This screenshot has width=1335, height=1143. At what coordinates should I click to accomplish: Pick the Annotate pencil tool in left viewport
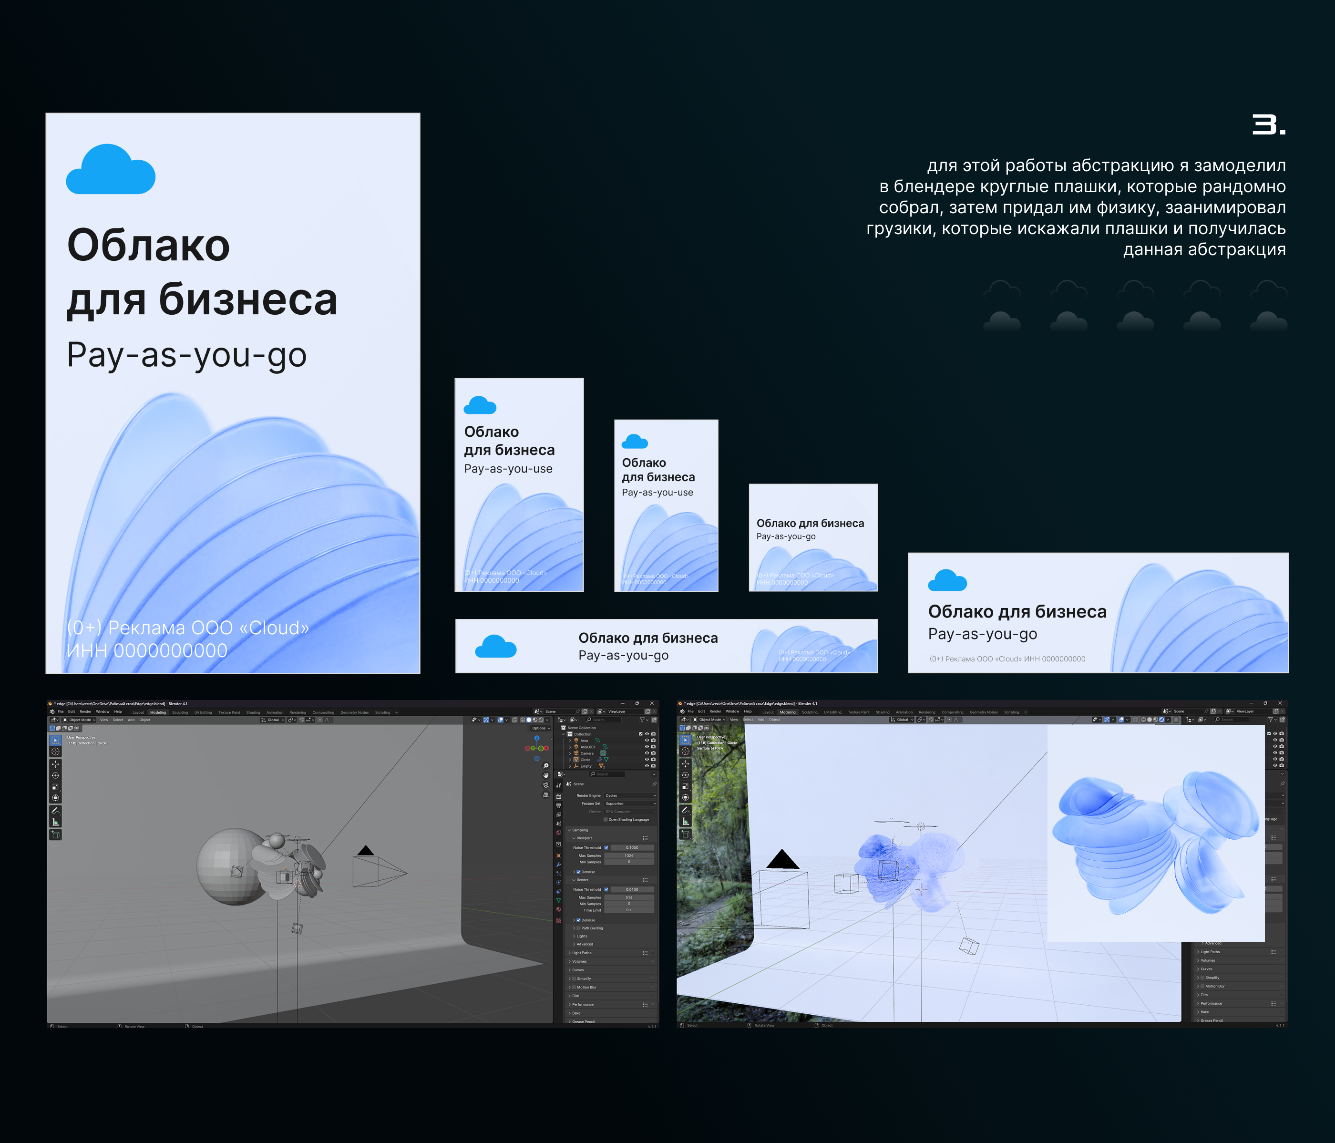[x=55, y=811]
